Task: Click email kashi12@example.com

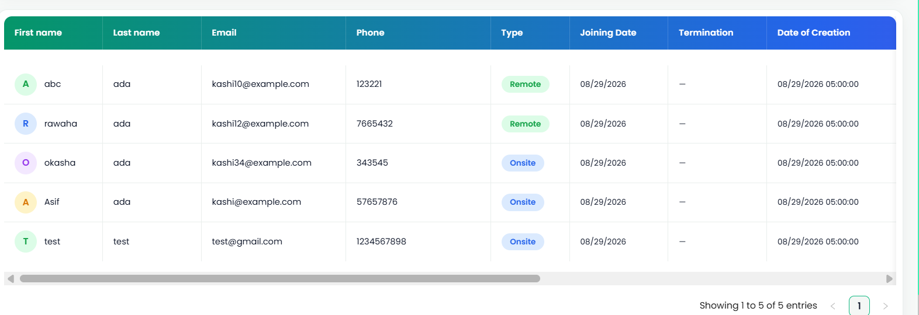Action: pyautogui.click(x=260, y=124)
